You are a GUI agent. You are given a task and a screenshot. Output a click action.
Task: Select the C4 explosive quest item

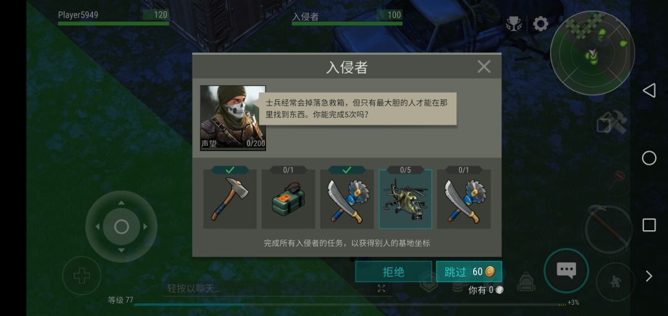click(x=288, y=199)
